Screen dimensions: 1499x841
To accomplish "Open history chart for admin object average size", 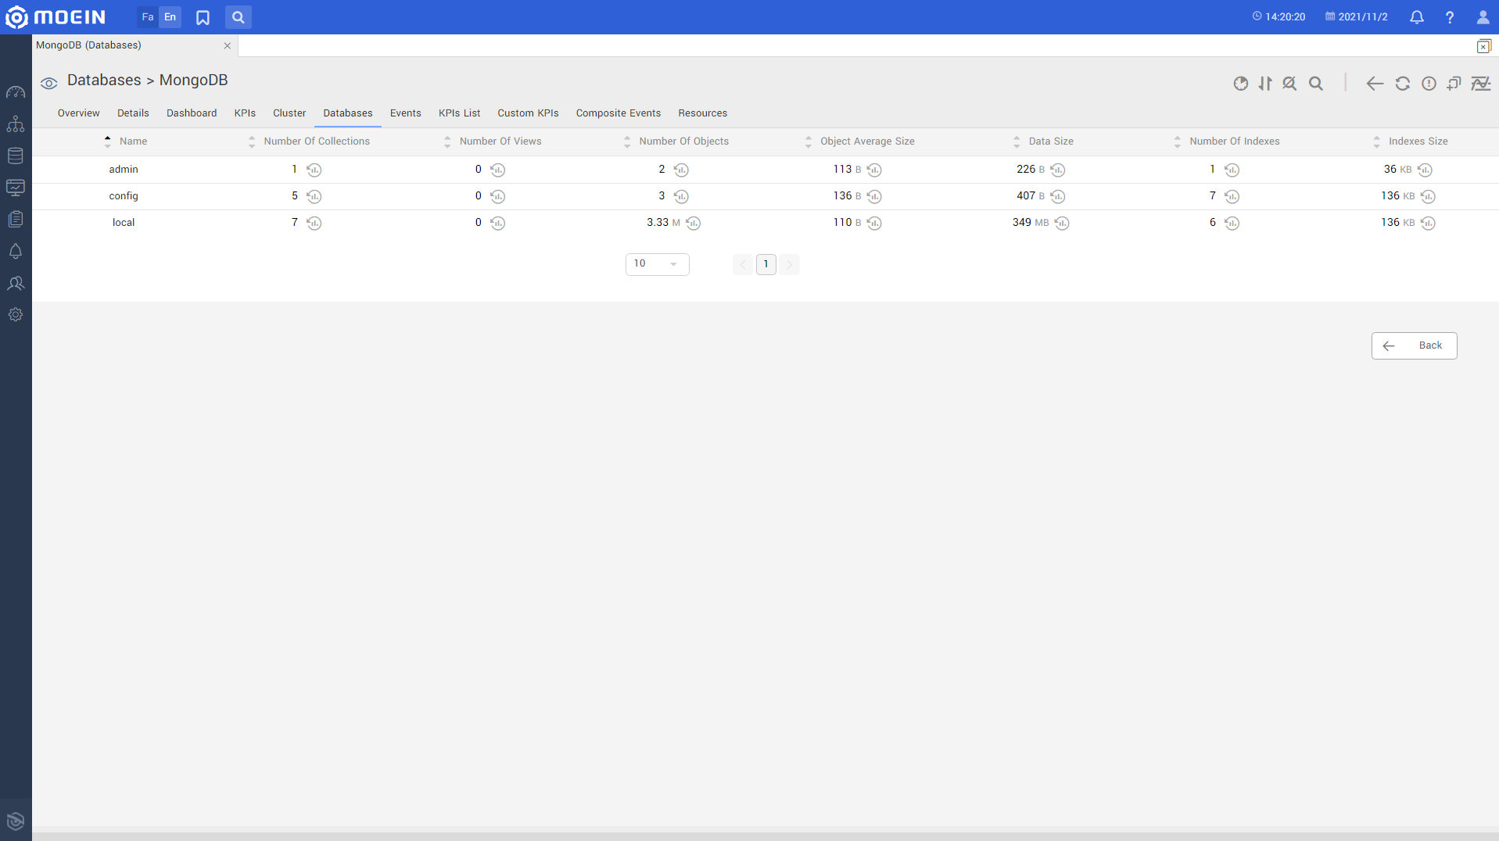I will 875,170.
